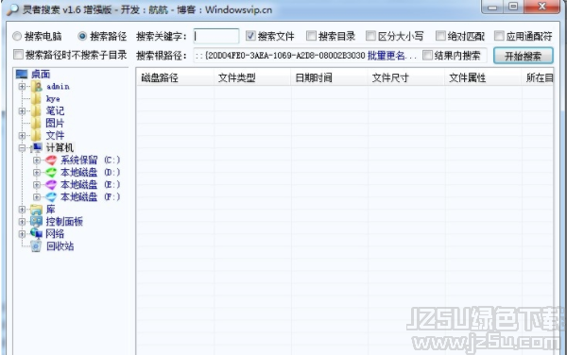The image size is (567, 355).
Task: Expand the admin tree node
Action: tap(22, 86)
